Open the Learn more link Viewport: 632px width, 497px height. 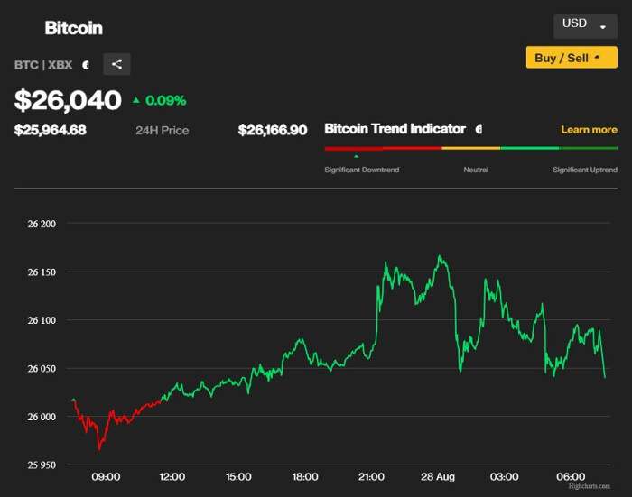(589, 130)
